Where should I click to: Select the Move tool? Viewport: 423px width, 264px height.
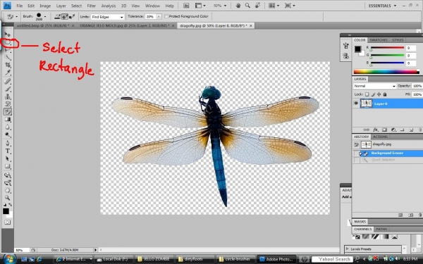coord(8,34)
